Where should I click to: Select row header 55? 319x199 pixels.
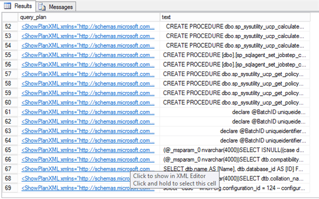[10, 55]
